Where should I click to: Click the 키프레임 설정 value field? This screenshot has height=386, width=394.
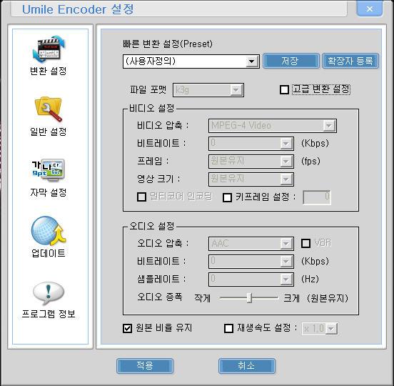click(x=317, y=197)
